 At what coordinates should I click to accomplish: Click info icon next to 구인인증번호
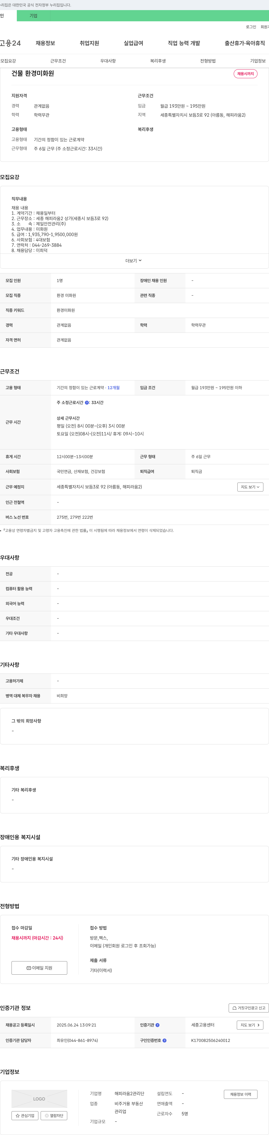165,1041
